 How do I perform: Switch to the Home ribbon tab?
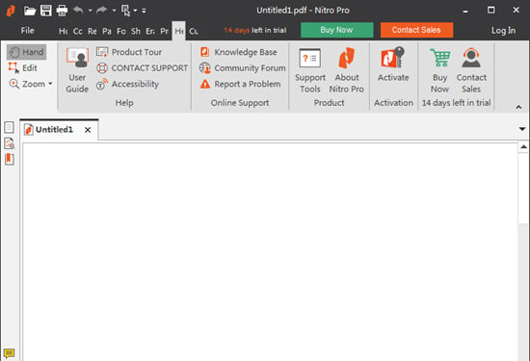[x=64, y=32]
